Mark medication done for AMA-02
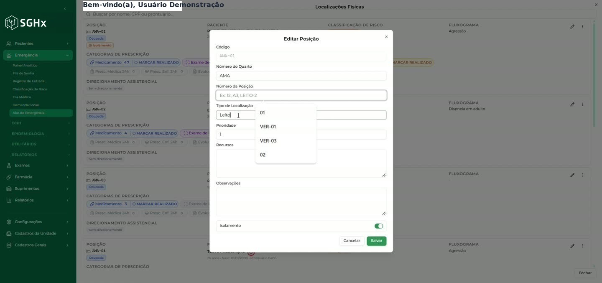Viewport: 602px width, 283px height. click(x=155, y=133)
